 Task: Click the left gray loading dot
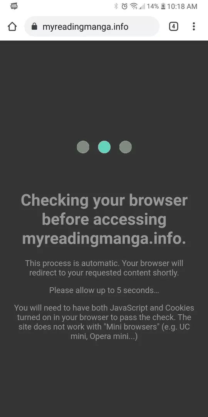(83, 147)
